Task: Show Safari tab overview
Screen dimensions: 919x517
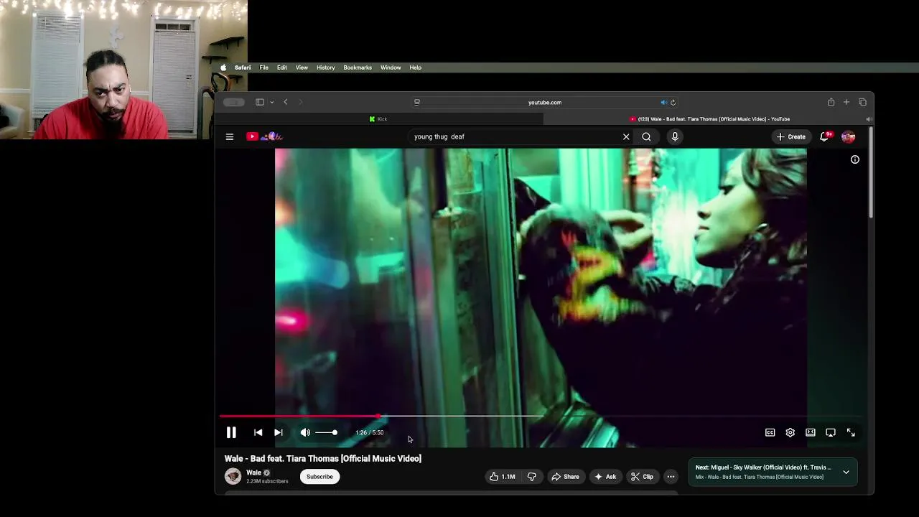Action: 862,102
